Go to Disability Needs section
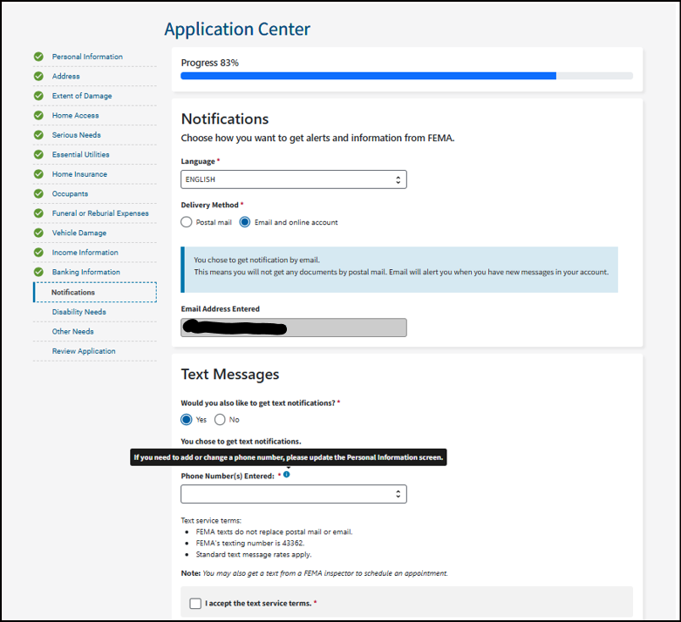This screenshot has width=681, height=622. (x=78, y=312)
